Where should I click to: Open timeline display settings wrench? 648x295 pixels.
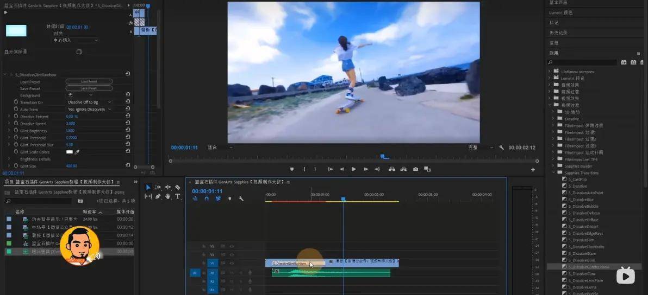241,198
